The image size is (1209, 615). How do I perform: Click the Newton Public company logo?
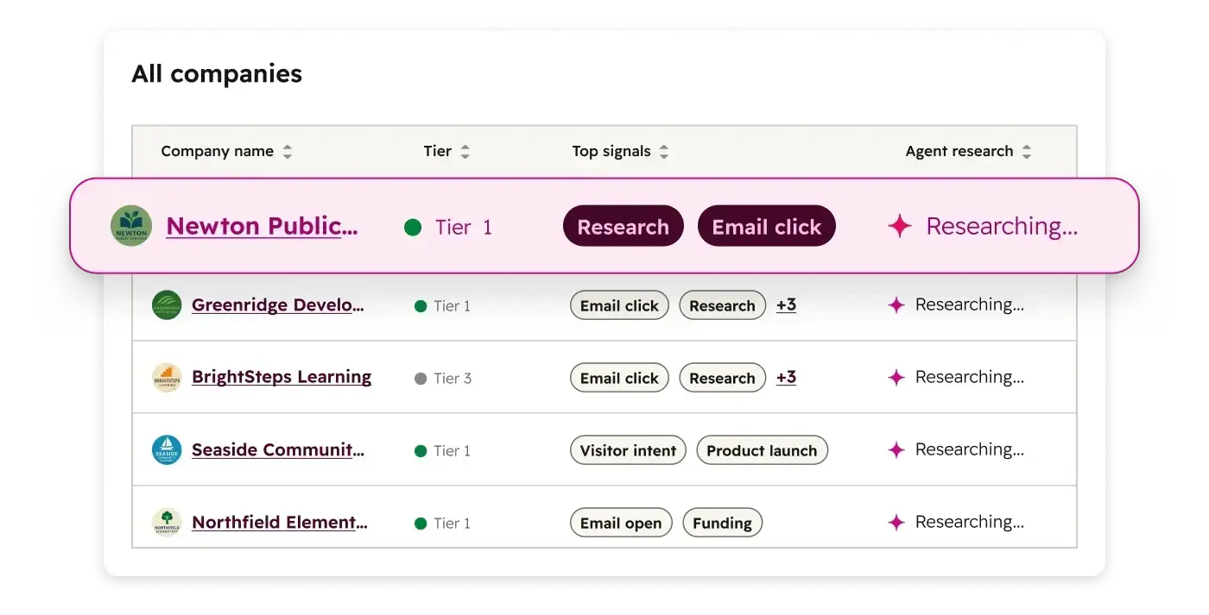pyautogui.click(x=131, y=226)
